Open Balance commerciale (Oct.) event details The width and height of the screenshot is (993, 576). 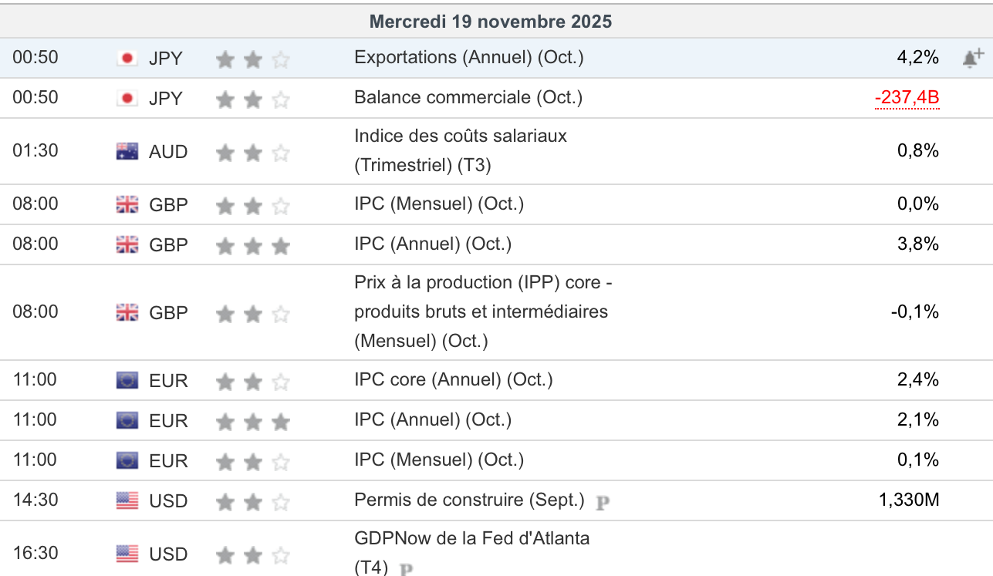pos(468,98)
